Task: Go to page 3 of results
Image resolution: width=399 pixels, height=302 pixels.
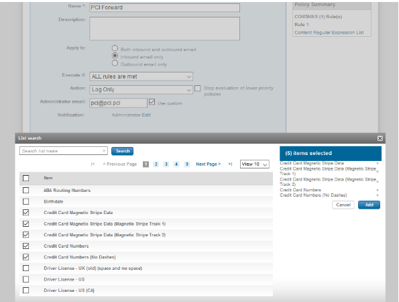Action: click(x=166, y=164)
